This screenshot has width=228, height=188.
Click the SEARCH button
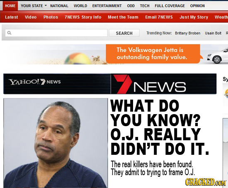click(x=124, y=33)
